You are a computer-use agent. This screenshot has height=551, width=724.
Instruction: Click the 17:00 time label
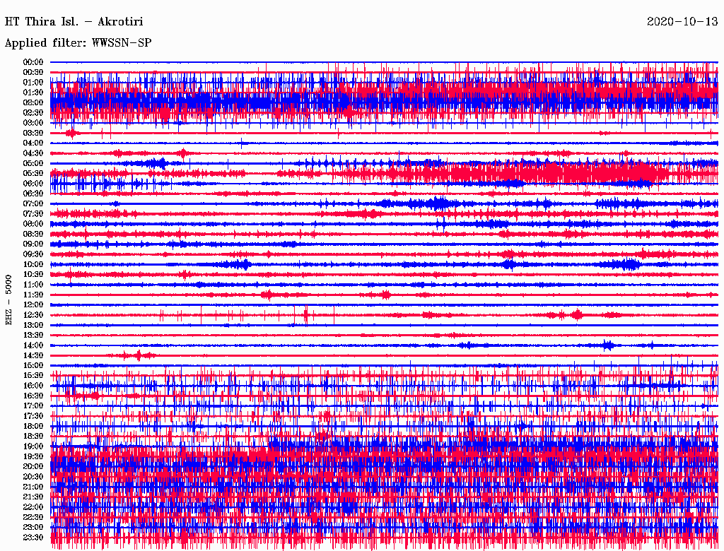click(x=33, y=406)
